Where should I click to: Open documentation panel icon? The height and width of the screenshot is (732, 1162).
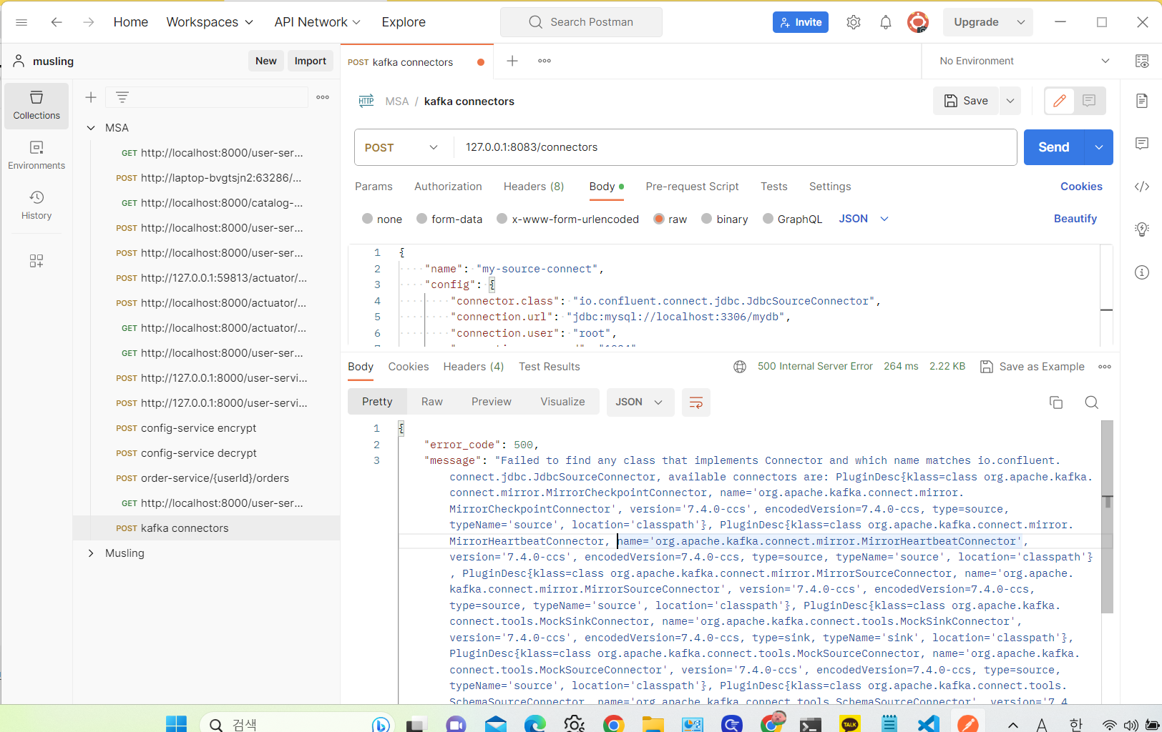coord(1142,101)
